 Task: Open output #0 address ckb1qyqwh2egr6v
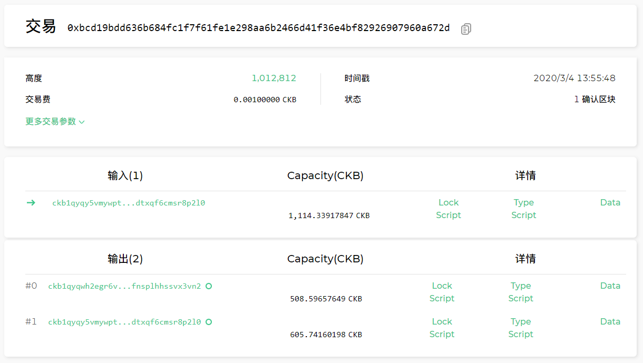pyautogui.click(x=124, y=286)
